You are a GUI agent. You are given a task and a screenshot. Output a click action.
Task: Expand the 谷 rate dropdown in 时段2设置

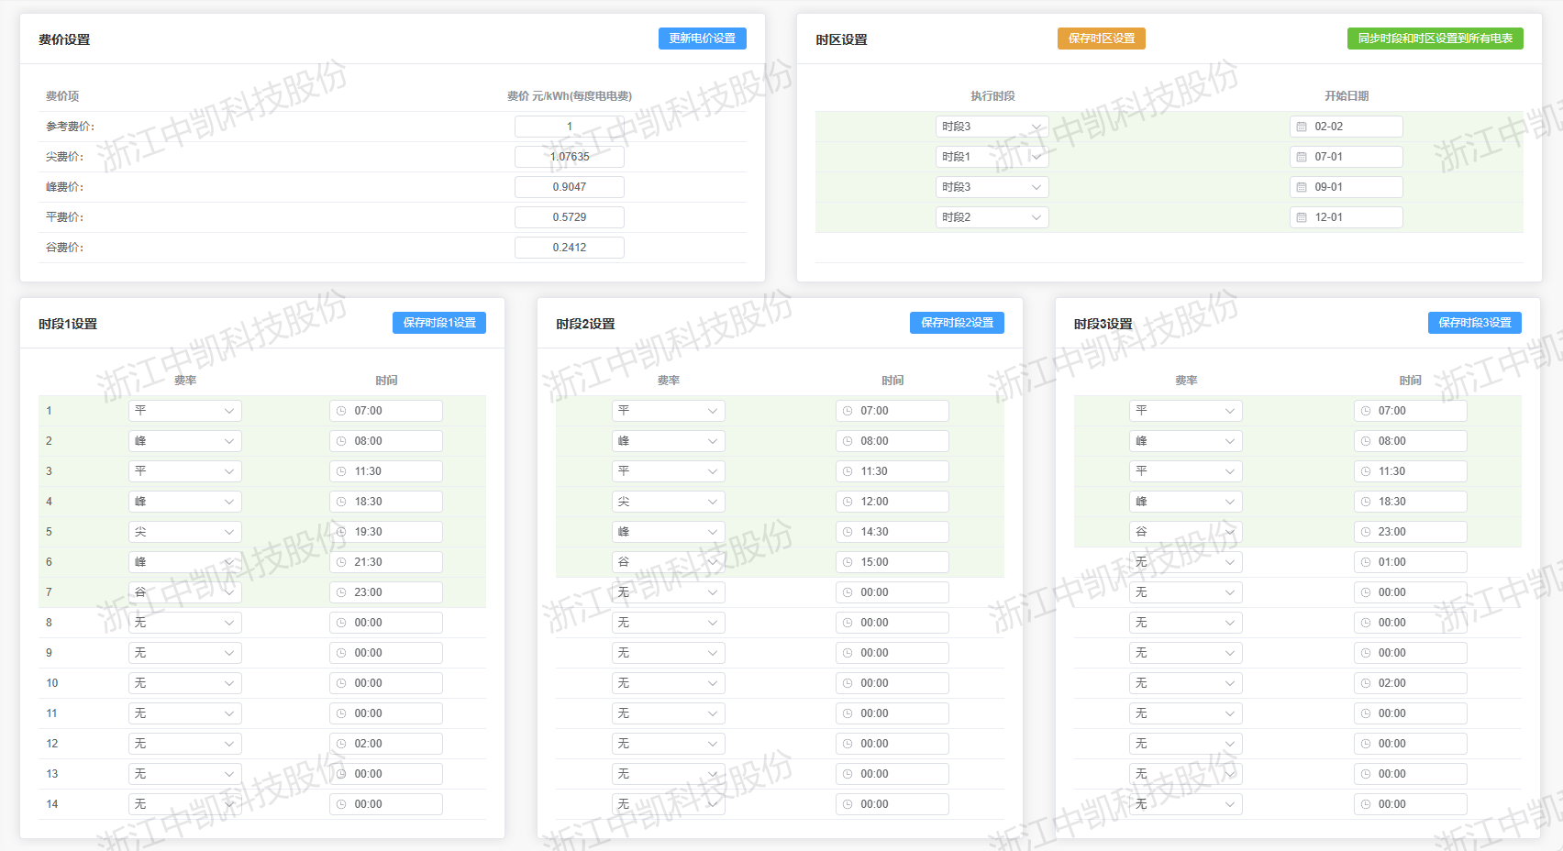point(668,562)
